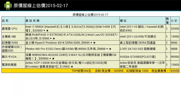181x102 pixels.
Task: Select the Plextor M6 Pro 512G product cell
Action: [x=72, y=49]
